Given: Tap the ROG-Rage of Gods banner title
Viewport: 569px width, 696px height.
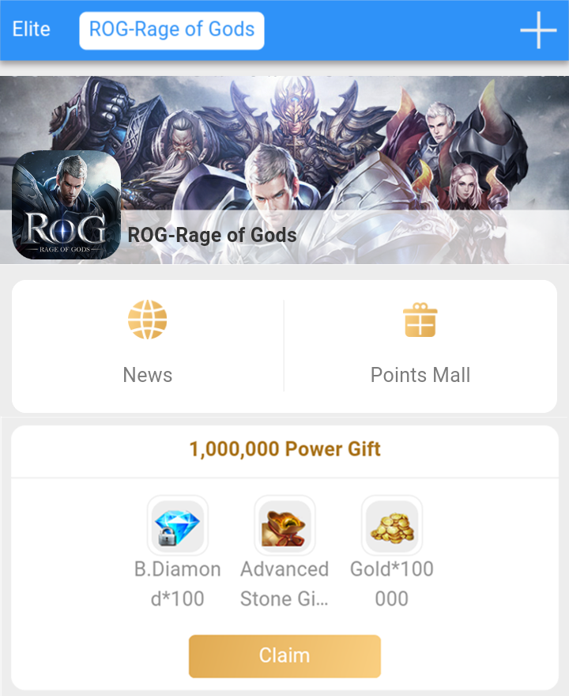Looking at the screenshot, I should 212,235.
